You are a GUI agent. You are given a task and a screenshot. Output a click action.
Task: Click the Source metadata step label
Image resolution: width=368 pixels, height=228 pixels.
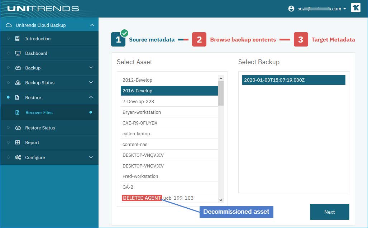click(152, 40)
